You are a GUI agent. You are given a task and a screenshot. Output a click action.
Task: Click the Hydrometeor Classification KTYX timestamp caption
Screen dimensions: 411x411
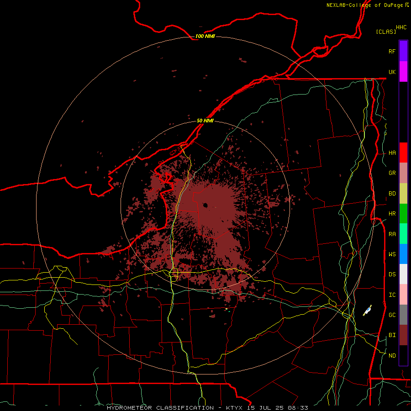pos(207,408)
